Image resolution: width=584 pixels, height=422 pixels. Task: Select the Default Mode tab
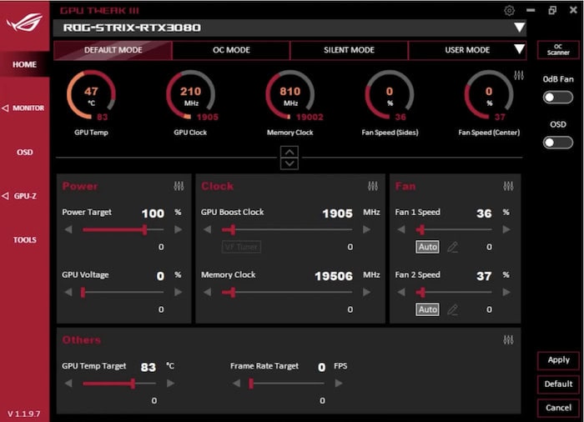(113, 50)
